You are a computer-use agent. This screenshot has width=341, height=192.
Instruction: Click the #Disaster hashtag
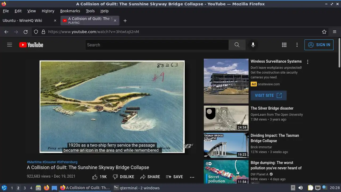click(49, 162)
